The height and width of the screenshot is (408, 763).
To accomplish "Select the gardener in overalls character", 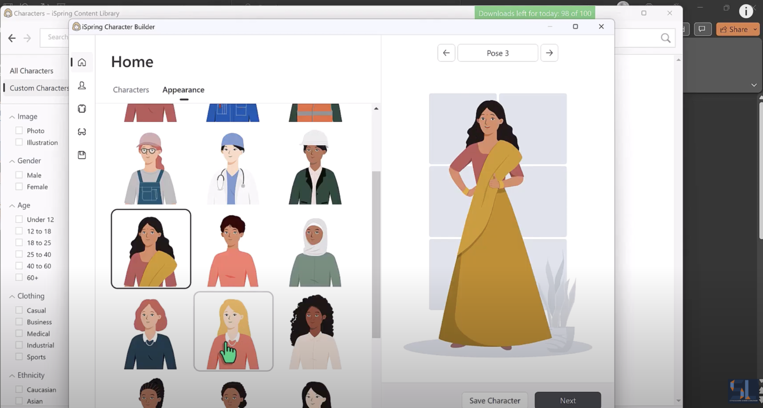I will pyautogui.click(x=151, y=167).
